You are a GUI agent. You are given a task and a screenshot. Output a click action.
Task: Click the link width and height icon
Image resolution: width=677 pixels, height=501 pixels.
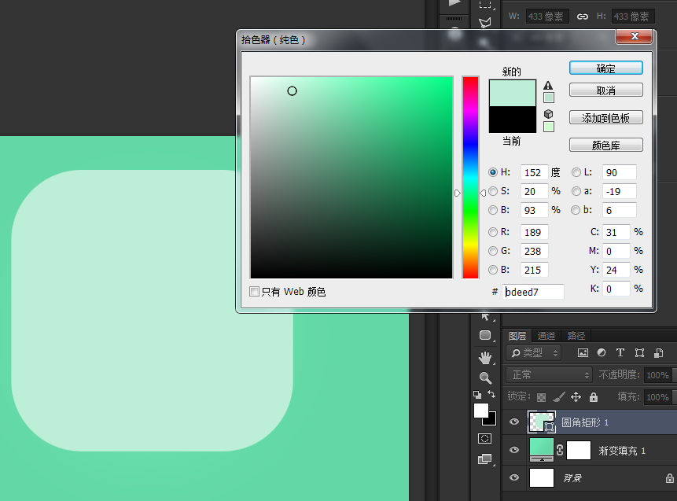pyautogui.click(x=583, y=16)
